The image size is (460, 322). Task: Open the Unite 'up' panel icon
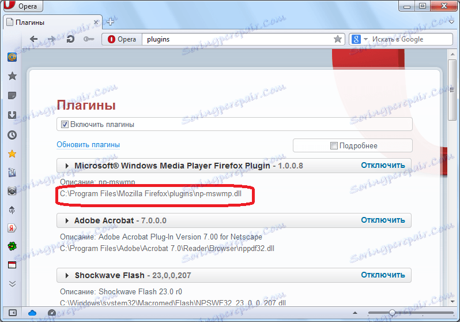12,210
